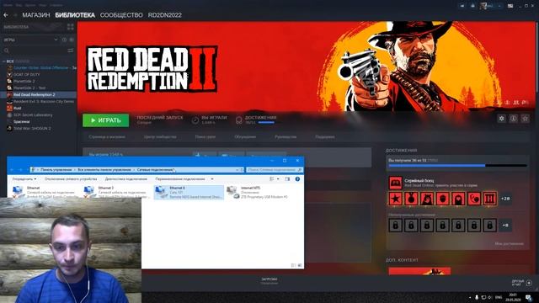Open the community hub link tab
The width and height of the screenshot is (539, 303).
pos(160,136)
